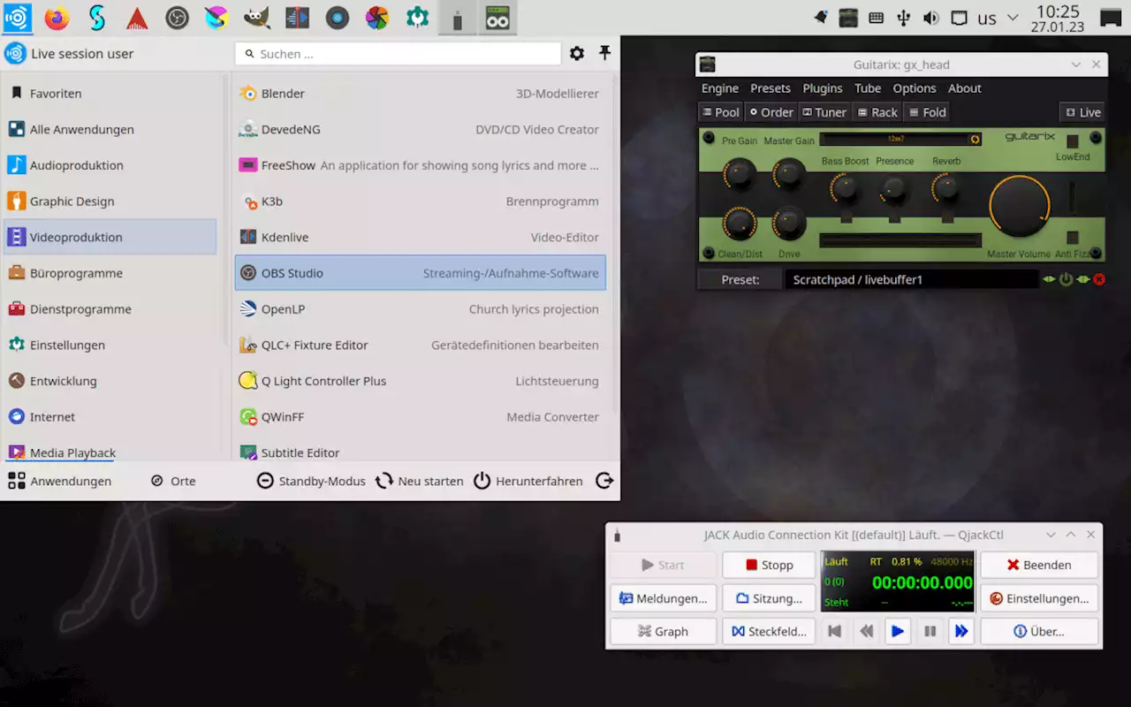Click the clock showing 10:25
This screenshot has width=1131, height=707.
1058,18
